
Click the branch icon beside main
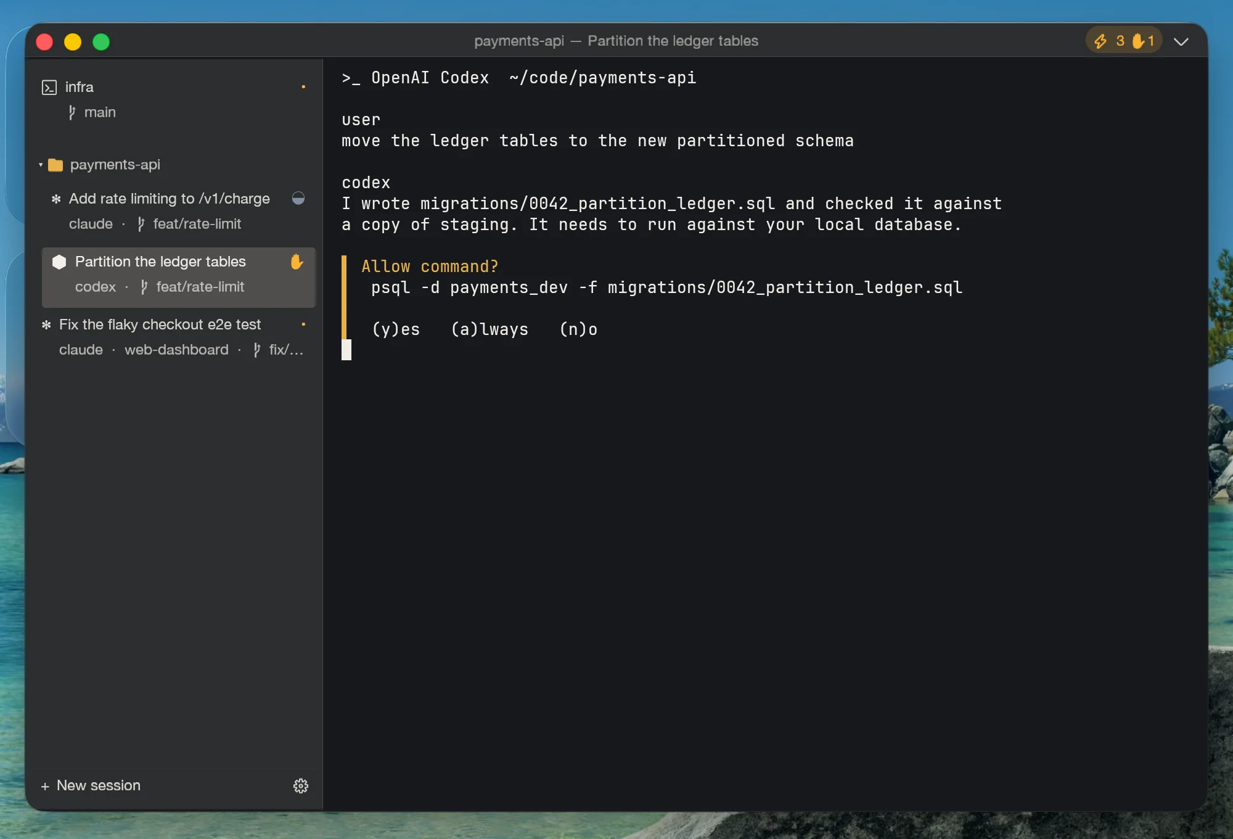pyautogui.click(x=72, y=112)
